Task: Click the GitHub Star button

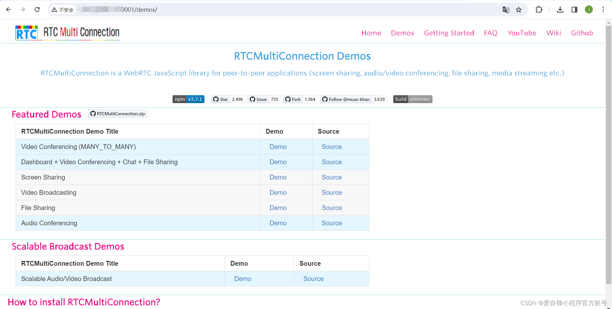Action: [x=220, y=99]
